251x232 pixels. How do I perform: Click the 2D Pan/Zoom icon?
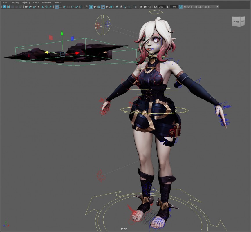(x=47, y=7)
